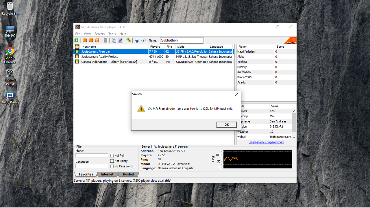The image size is (370, 208).
Task: Click the lock icon of Garuda Indonations
Action: point(77,62)
